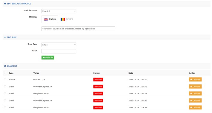The height and width of the screenshot is (113, 212).
Task: Click the Blocked badge for row dated 12:30:12
Action: click(98, 87)
